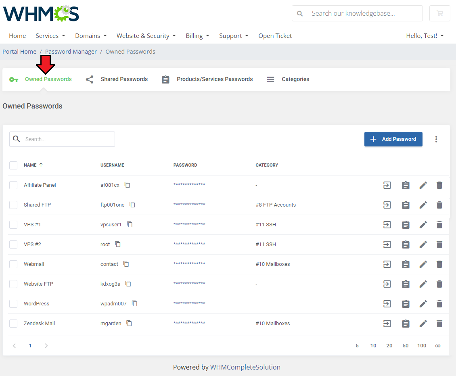The image size is (456, 376).
Task: Switch to the Owned Passwords tab
Action: pos(41,79)
